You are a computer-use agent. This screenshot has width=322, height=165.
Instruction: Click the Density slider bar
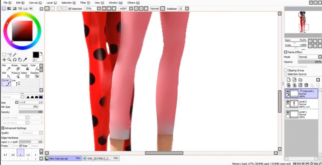coord(31,112)
